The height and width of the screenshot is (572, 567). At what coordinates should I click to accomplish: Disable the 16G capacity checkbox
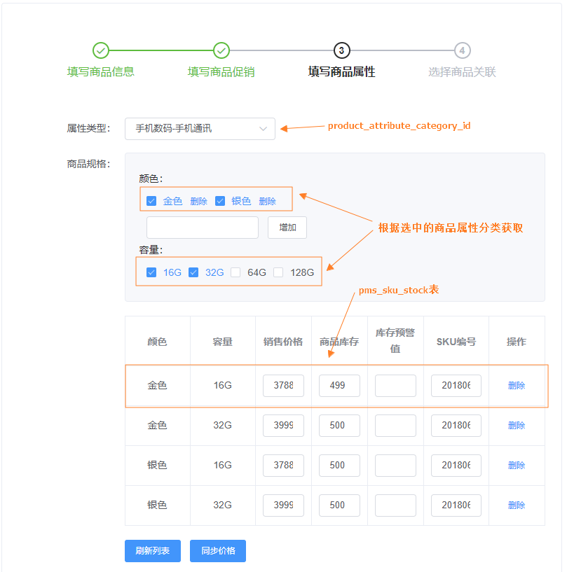point(151,272)
